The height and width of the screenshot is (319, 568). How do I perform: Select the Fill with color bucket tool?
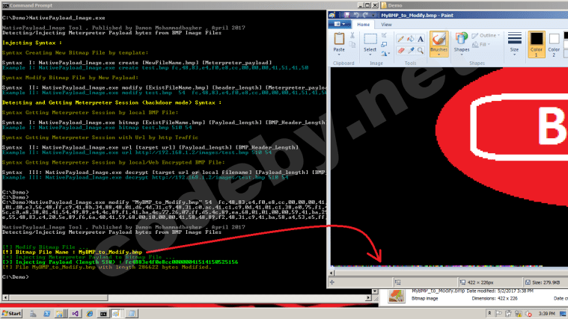tap(410, 39)
